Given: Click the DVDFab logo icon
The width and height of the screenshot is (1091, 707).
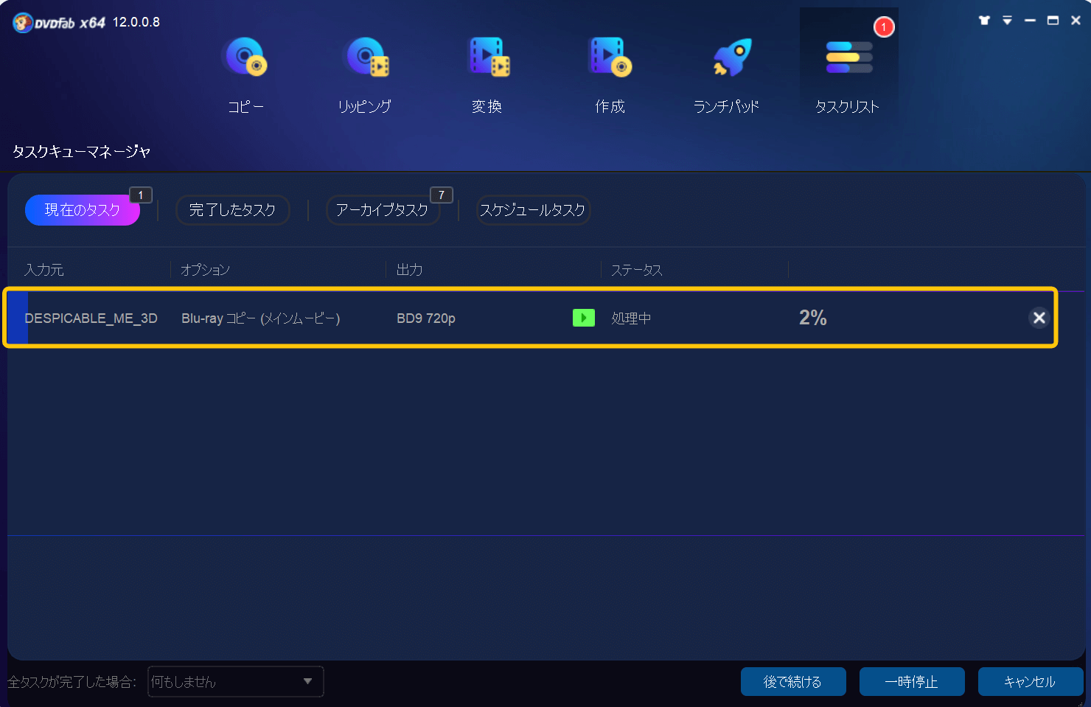Looking at the screenshot, I should tap(23, 23).
